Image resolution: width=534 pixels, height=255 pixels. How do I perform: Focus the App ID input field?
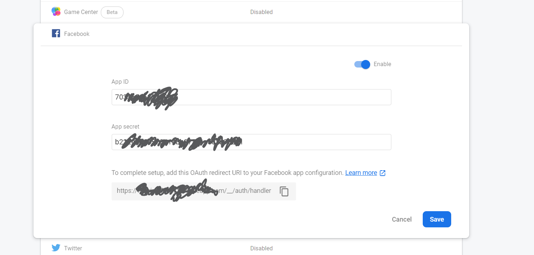(x=251, y=97)
